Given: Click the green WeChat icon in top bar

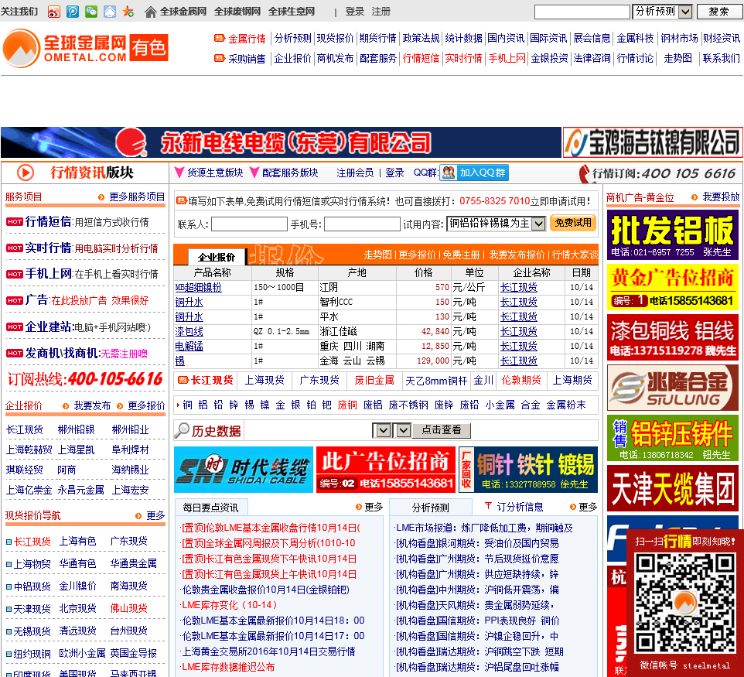Looking at the screenshot, I should click(x=91, y=12).
